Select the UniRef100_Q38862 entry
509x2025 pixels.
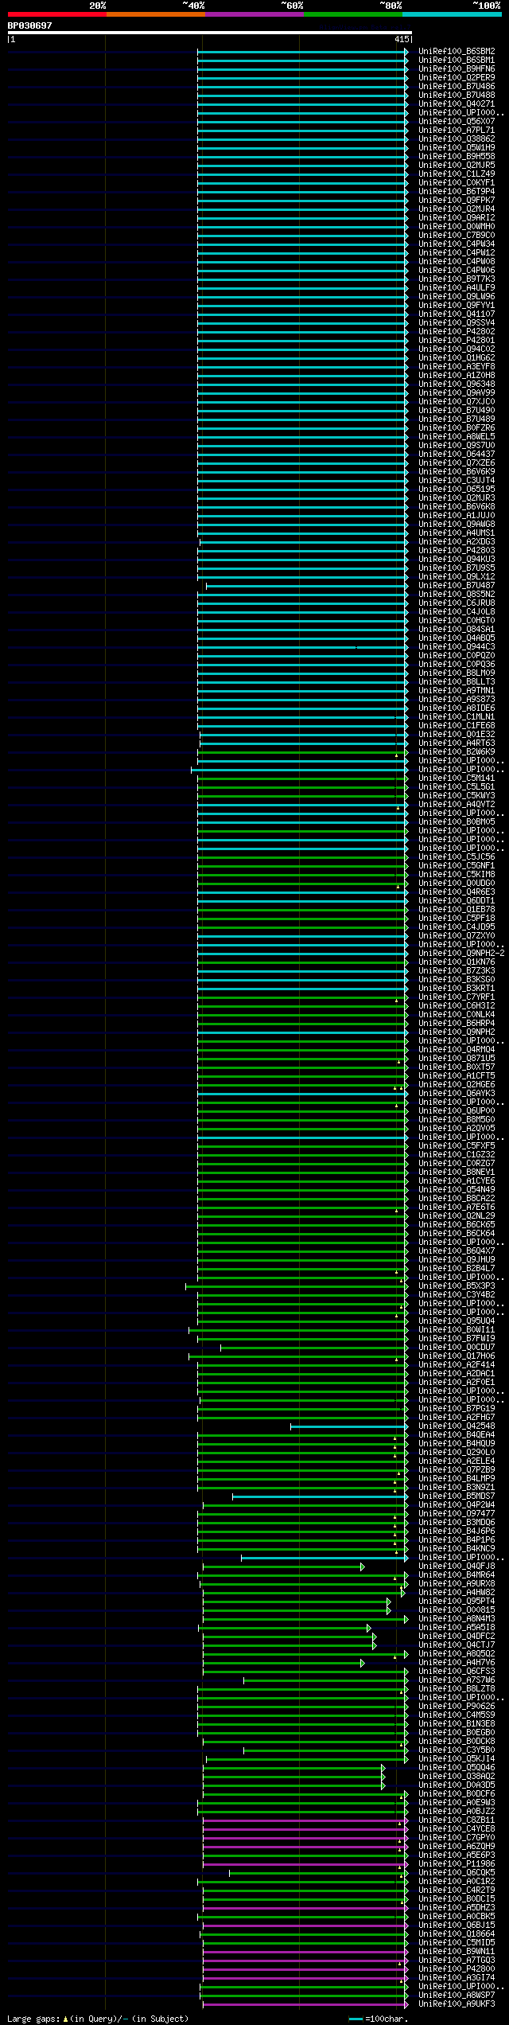coord(457,139)
